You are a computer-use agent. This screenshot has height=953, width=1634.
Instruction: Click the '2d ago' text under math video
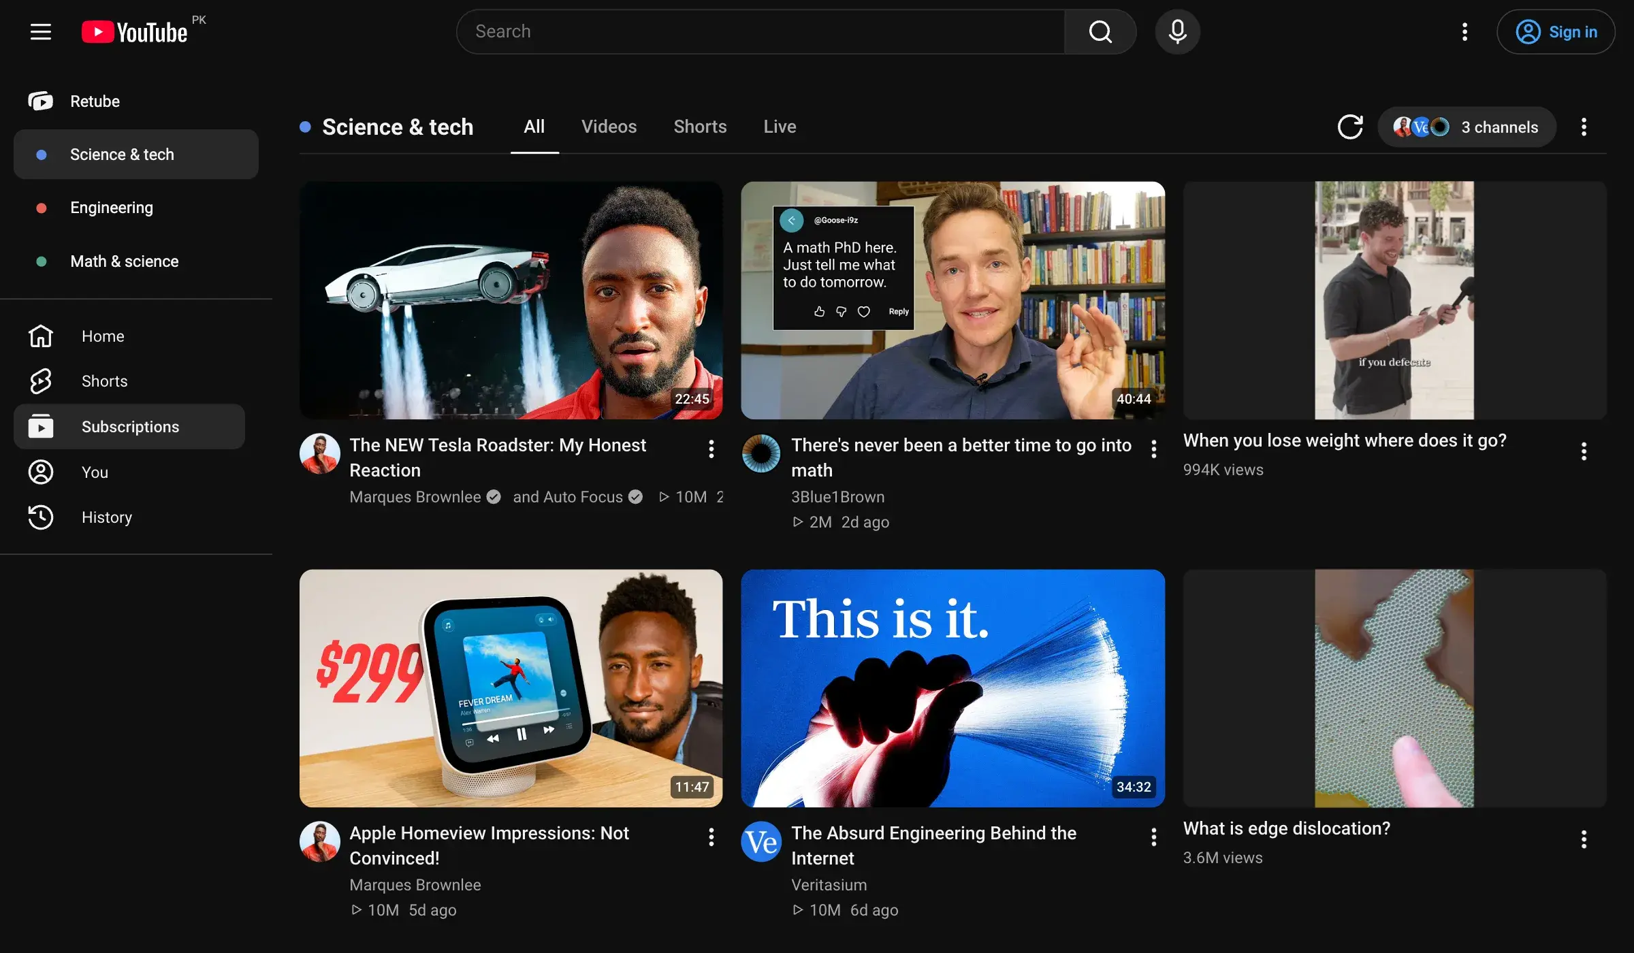[x=865, y=522]
